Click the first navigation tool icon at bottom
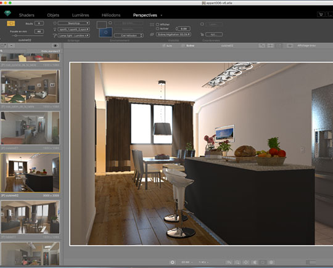Viewport: 333px width, 268px height. [229, 262]
